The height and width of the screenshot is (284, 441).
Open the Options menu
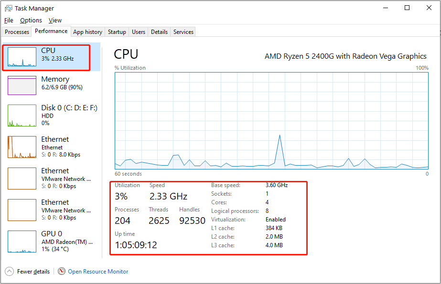click(31, 20)
